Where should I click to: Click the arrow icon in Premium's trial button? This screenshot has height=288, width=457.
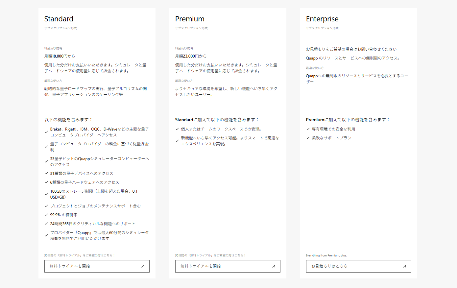(x=274, y=266)
